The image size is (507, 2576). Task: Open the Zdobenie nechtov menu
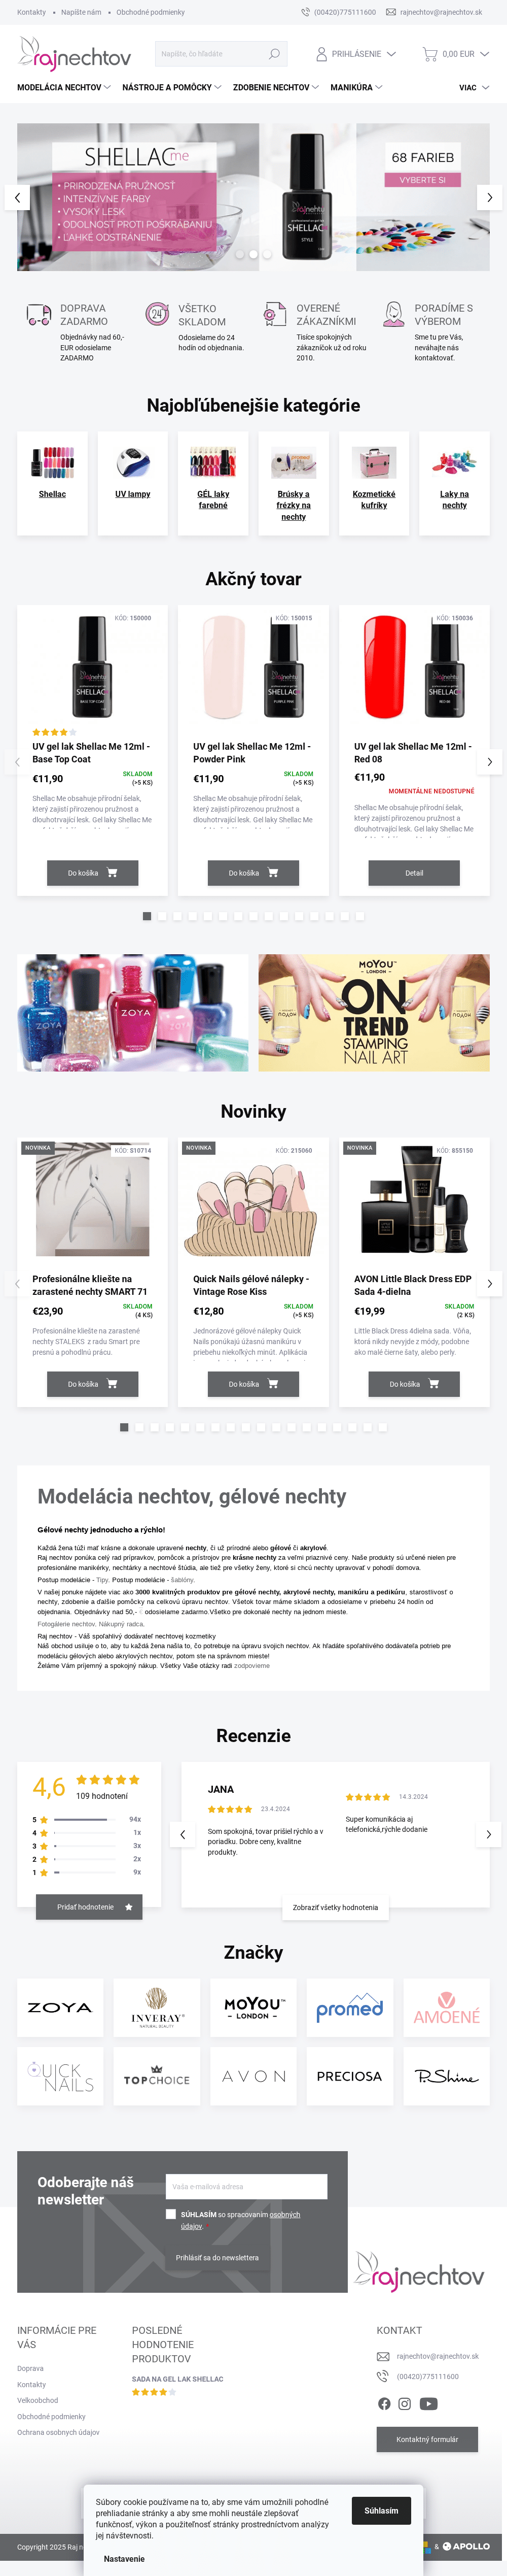tap(275, 88)
